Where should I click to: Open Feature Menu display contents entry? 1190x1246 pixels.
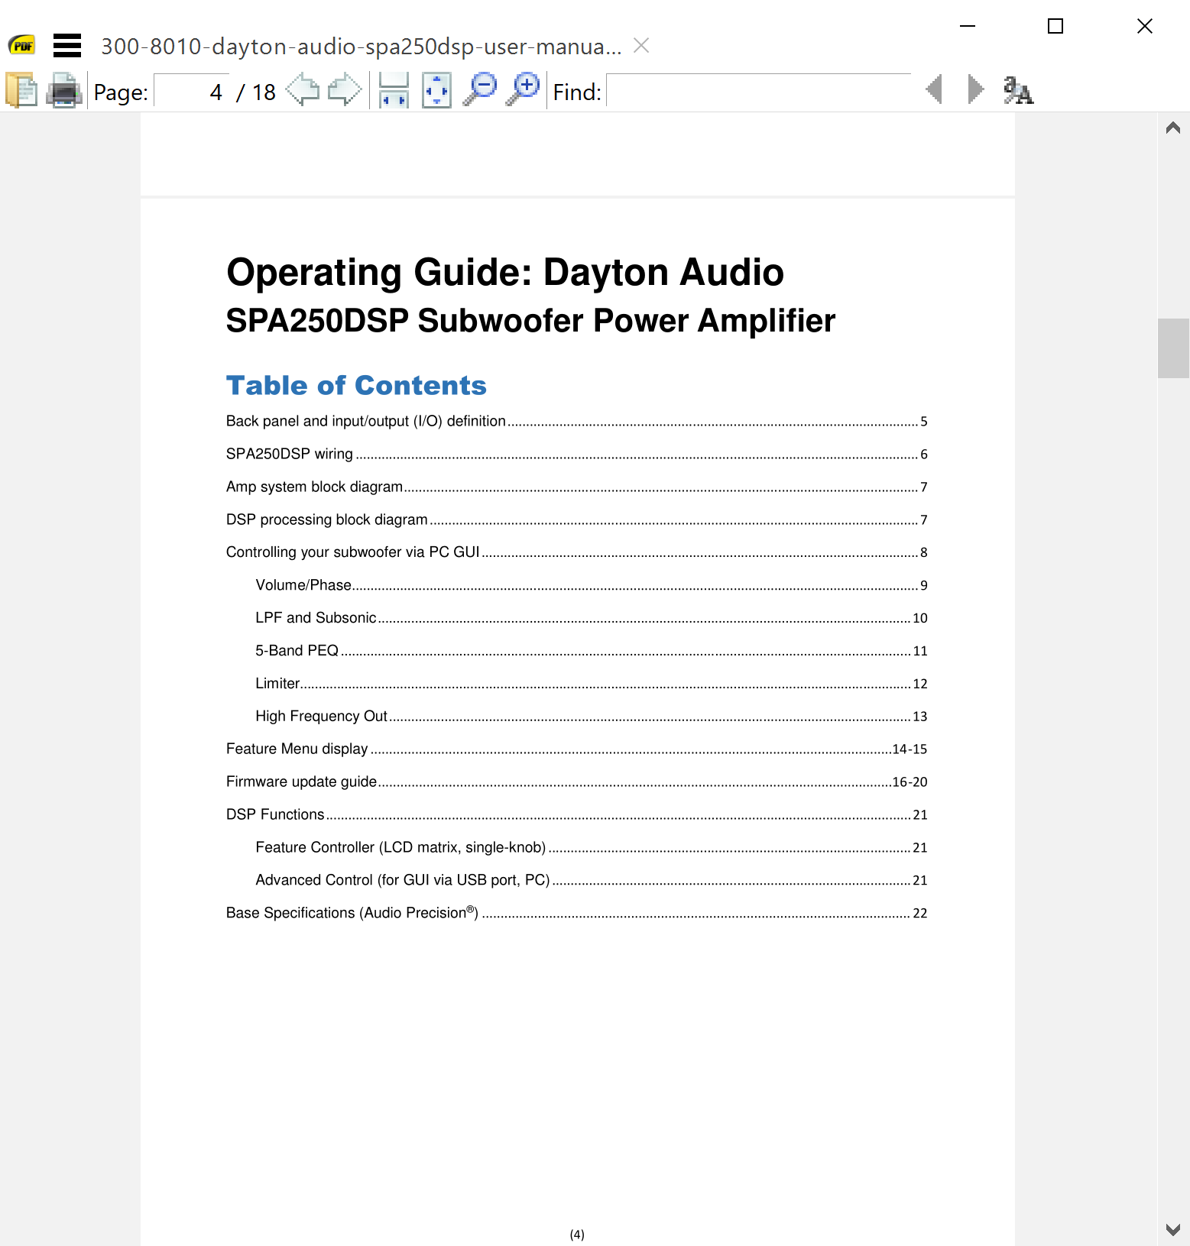[x=576, y=749]
